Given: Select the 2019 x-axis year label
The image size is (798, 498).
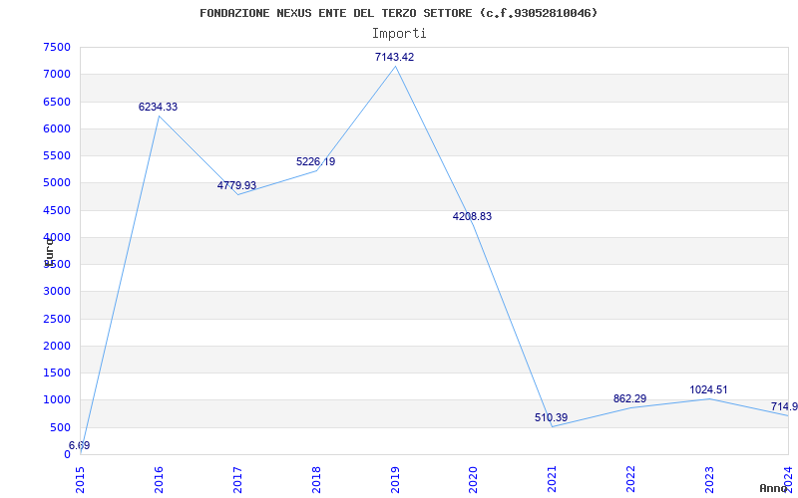Looking at the screenshot, I should [395, 479].
